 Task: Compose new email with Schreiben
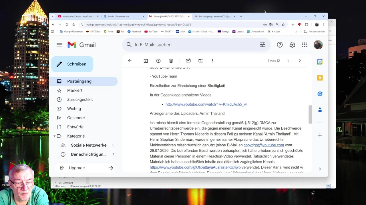click(x=72, y=64)
